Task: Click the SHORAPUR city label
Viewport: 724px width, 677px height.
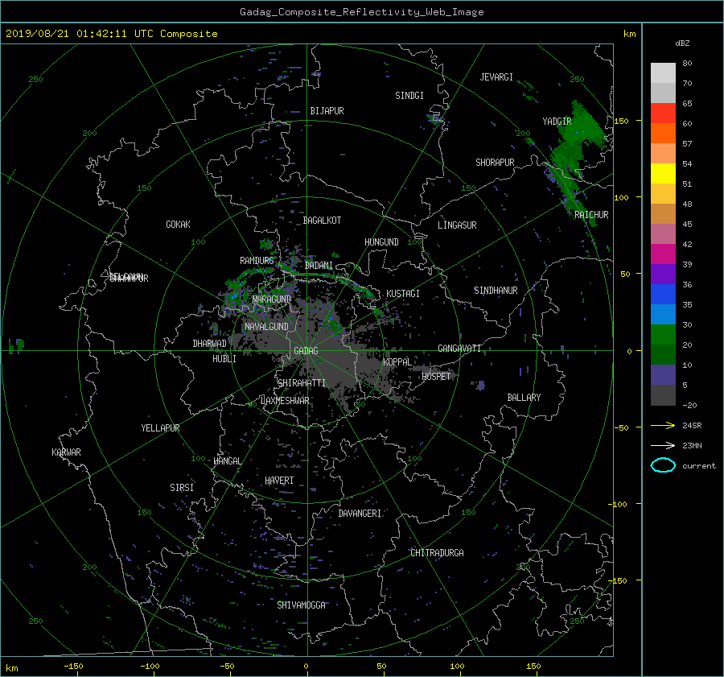Action: 495,163
